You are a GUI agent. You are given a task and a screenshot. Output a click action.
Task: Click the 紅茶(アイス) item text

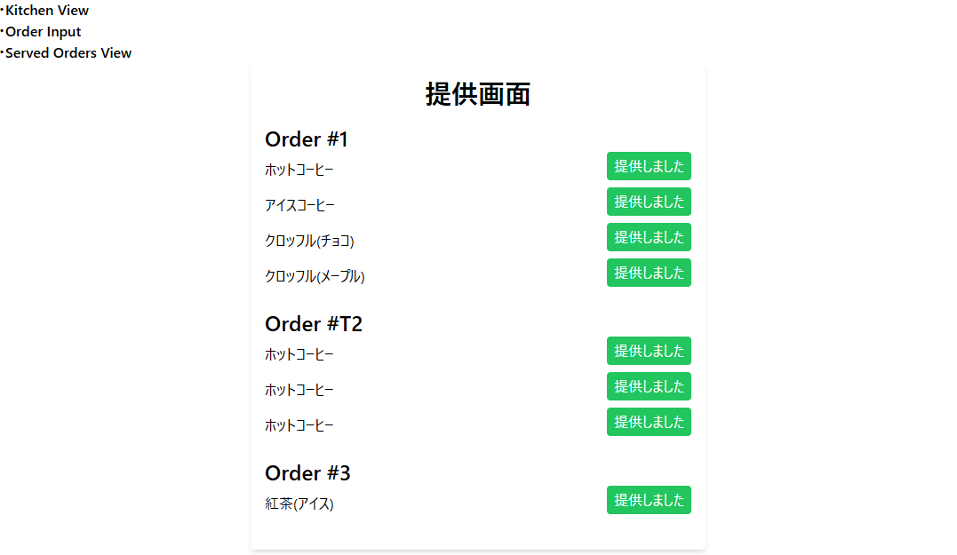tap(299, 503)
